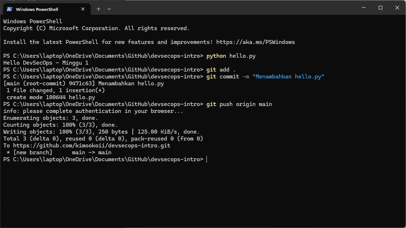Maximize the terminal window
This screenshot has height=228, width=406.
[380, 8]
